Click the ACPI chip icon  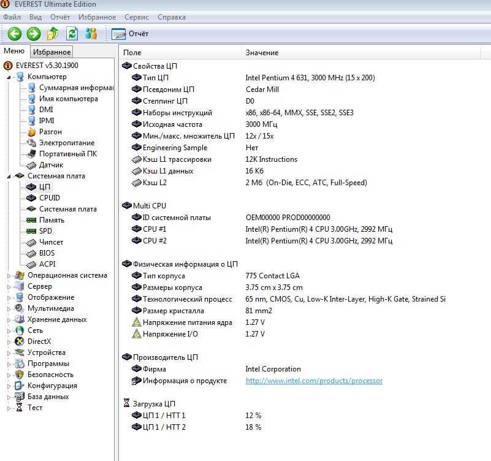point(31,265)
